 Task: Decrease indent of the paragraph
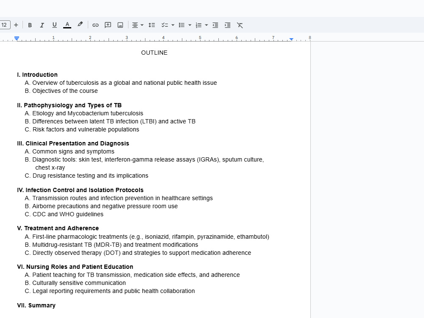[x=215, y=25]
